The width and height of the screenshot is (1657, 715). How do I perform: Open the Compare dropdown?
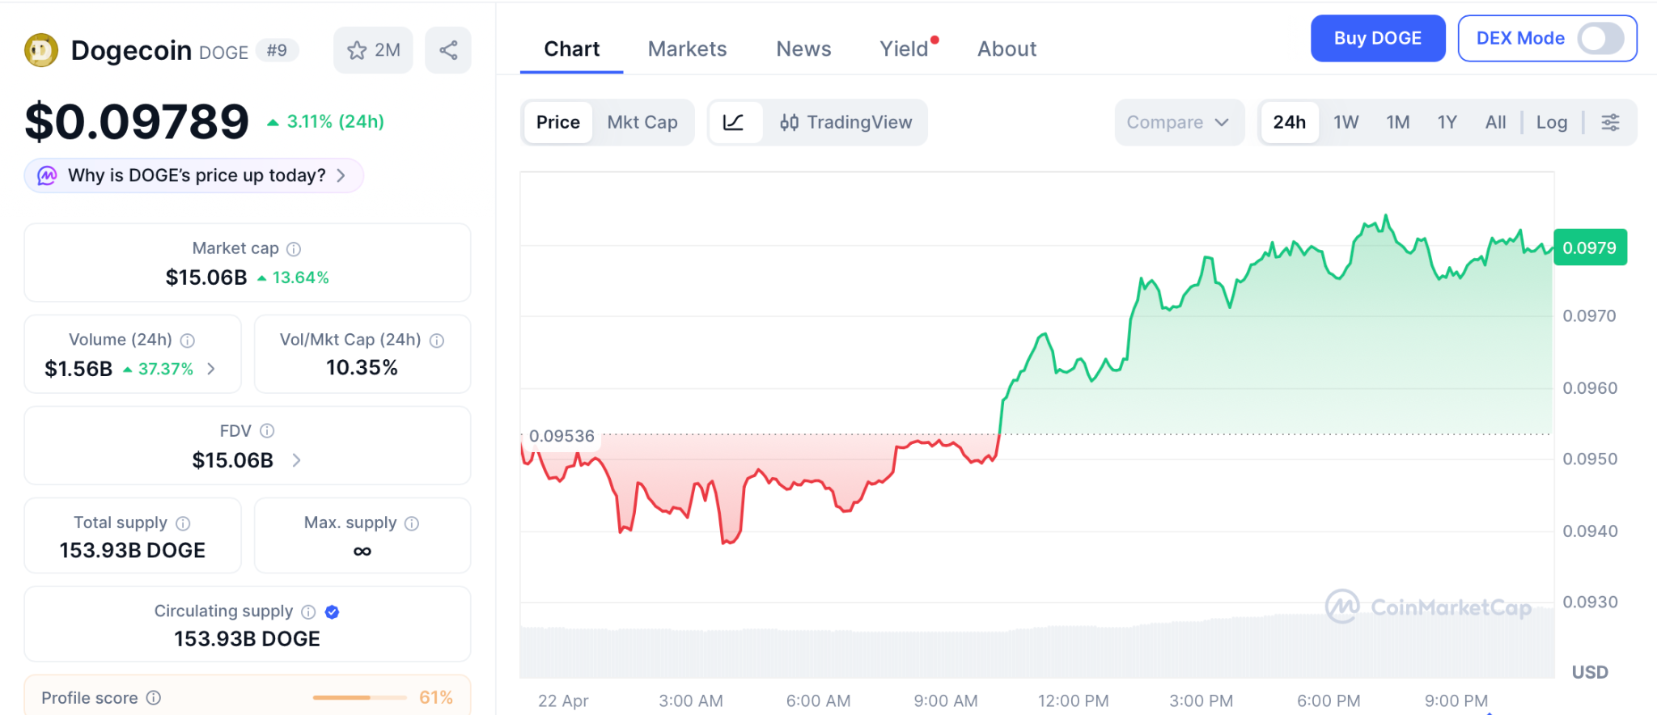point(1177,122)
